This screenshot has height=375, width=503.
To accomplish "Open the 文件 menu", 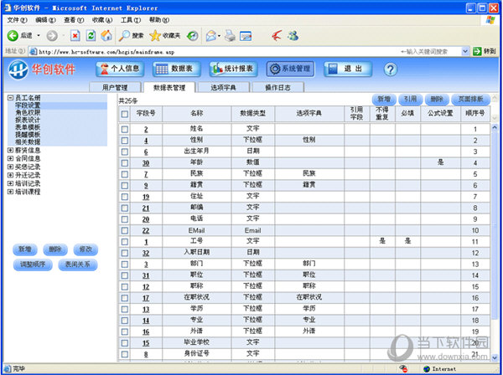I will point(17,20).
